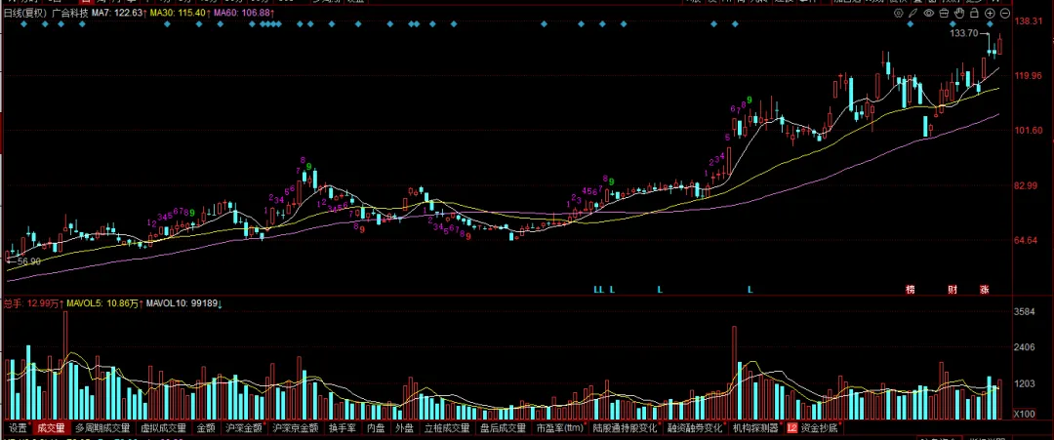Image resolution: width=1054 pixels, height=440 pixels.
Task: Select the 金额 indicator tab
Action: 206,428
